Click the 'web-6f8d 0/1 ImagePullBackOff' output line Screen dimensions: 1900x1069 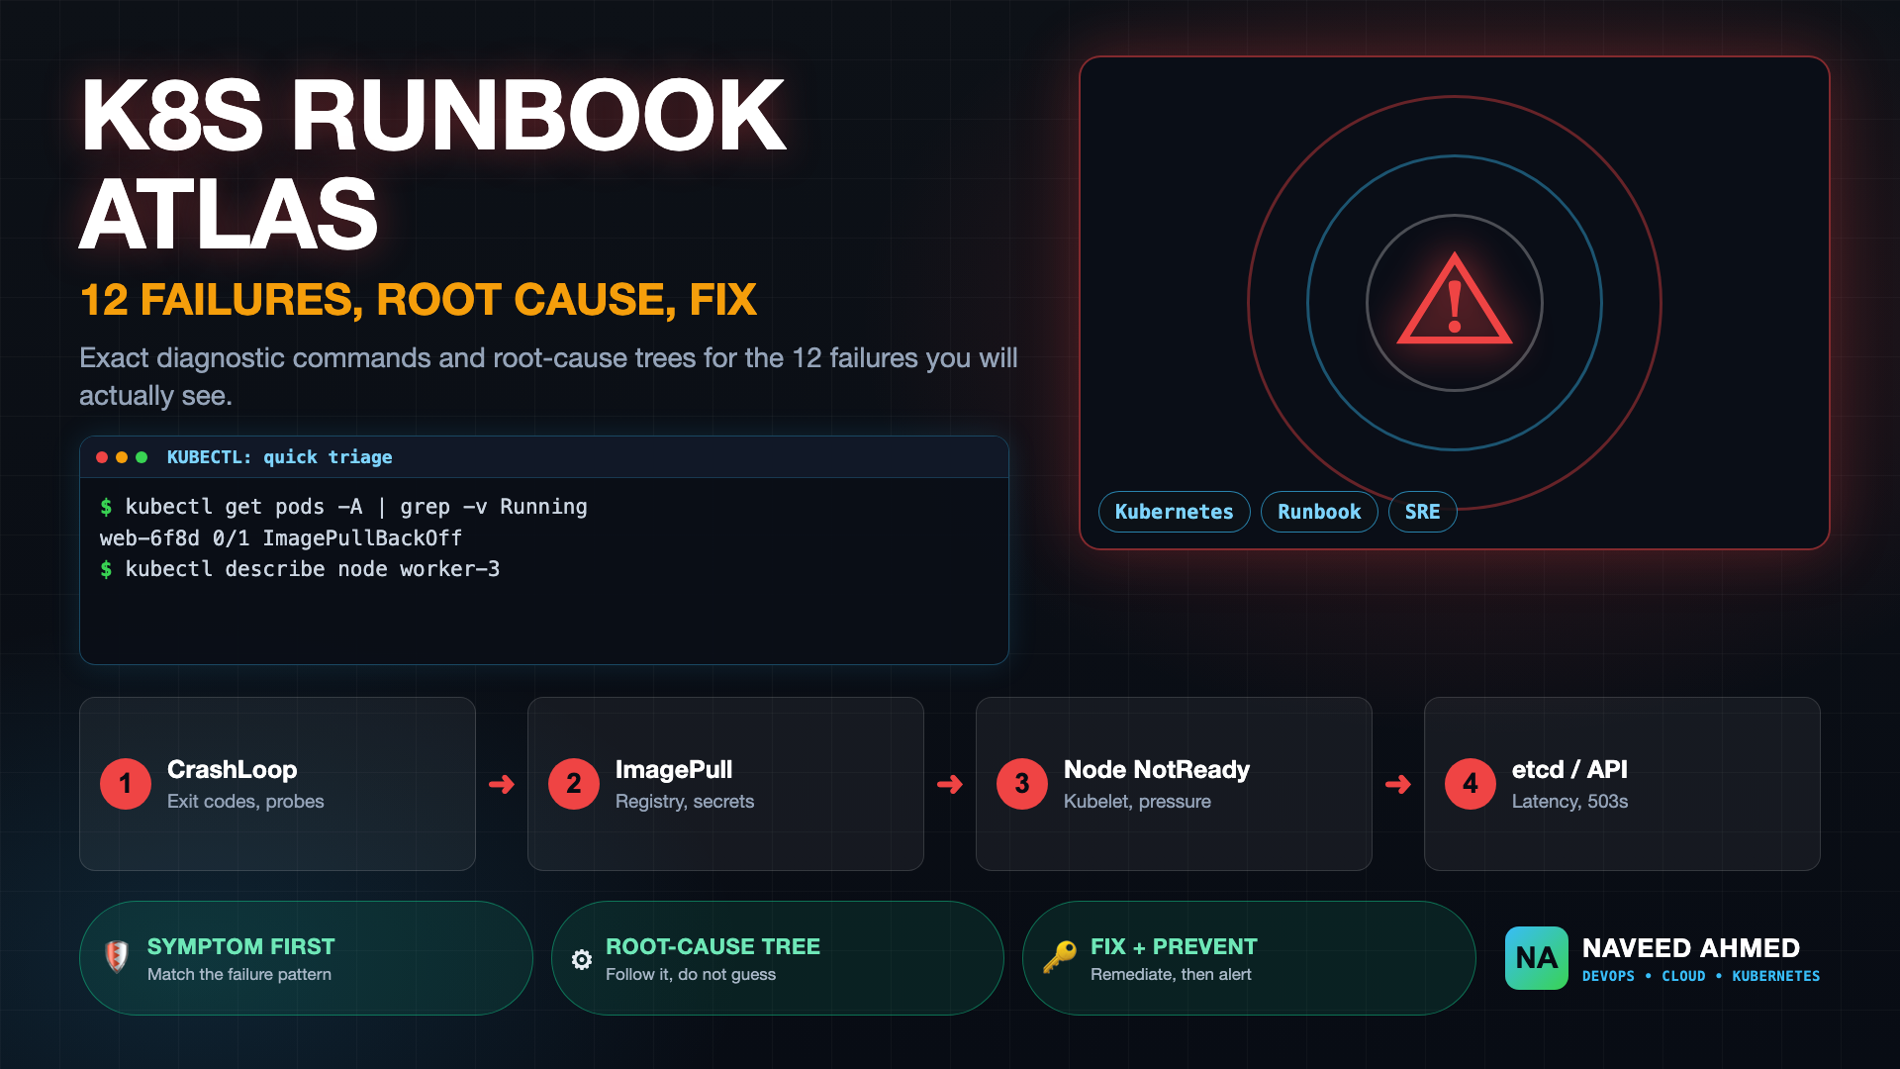pos(281,538)
